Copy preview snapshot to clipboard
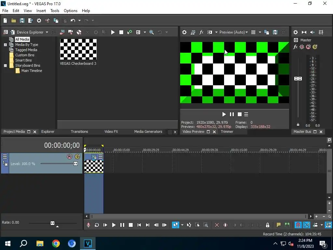This screenshot has width=333, height=250. (267, 32)
